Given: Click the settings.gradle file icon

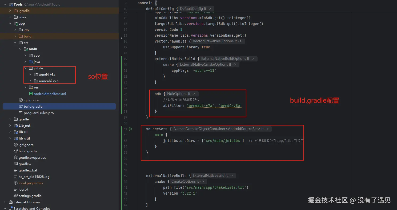Looking at the screenshot, I should (16, 196).
